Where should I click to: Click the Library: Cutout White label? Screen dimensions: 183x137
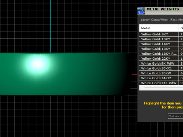(x=162, y=20)
